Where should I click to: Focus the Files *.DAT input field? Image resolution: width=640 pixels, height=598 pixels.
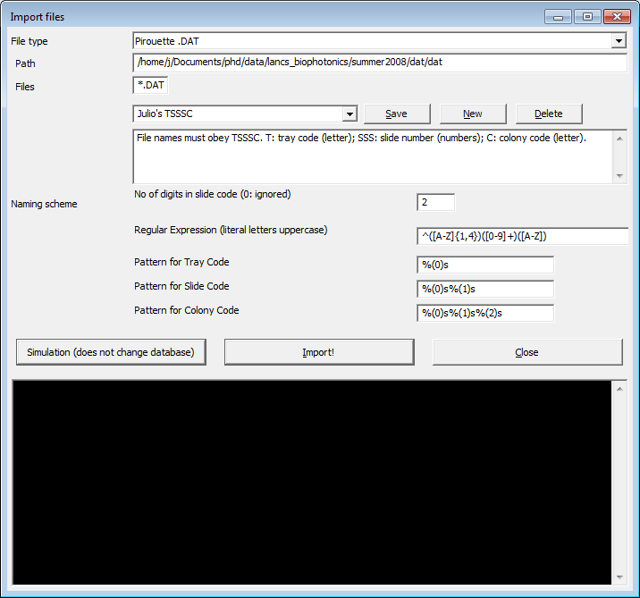click(150, 85)
